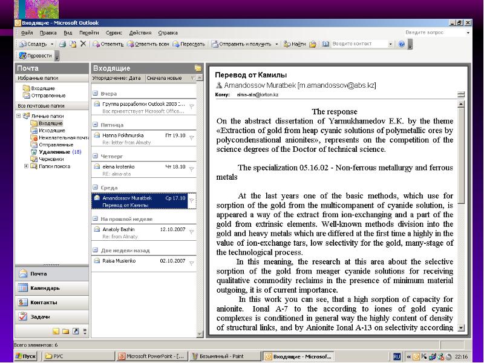Click the Перевести translate button
The height and width of the screenshot is (363, 484).
click(36, 56)
